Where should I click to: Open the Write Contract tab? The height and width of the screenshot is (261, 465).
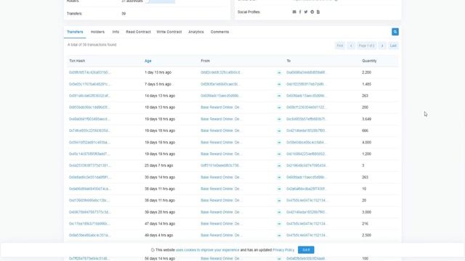point(169,32)
